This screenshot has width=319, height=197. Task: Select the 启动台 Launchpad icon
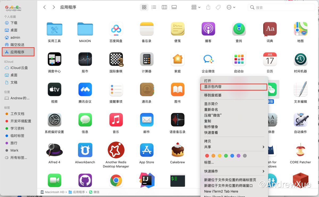(239, 59)
